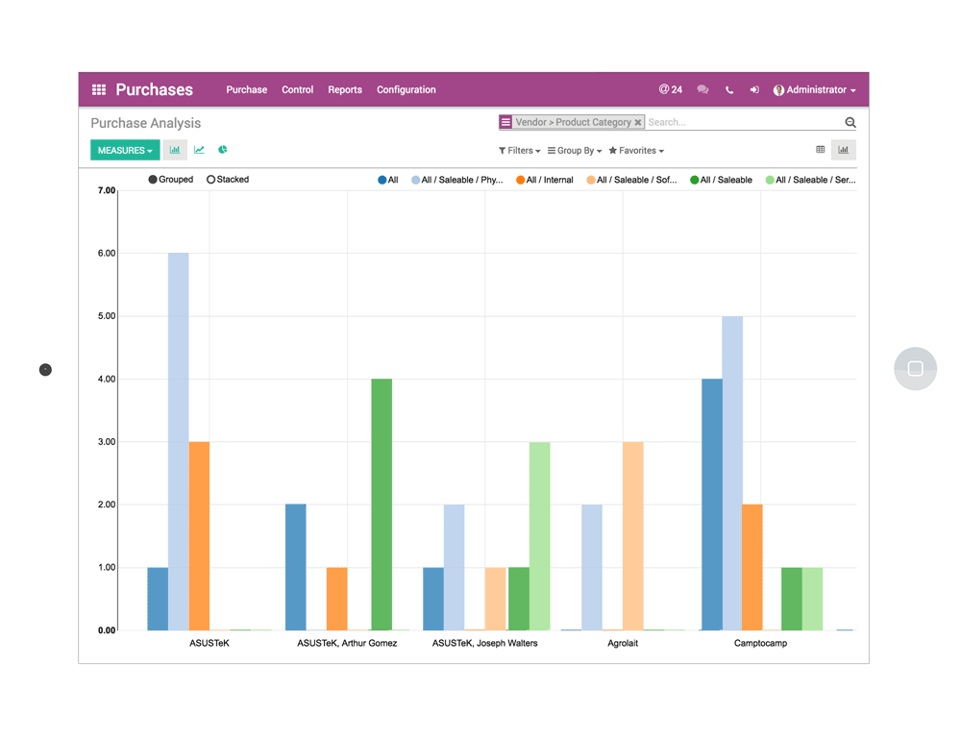Open the MEASURES dropdown
This screenshot has width=961, height=739.
124,150
